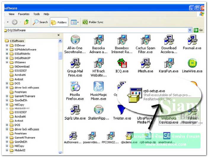Viewport: 208px width, 157px height.
Task: Select the PPCONV22 file icon
Action: [110, 136]
